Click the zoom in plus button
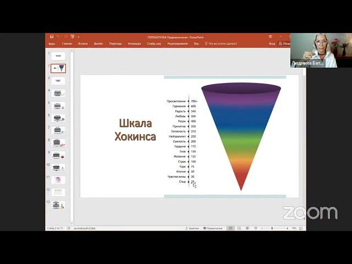The height and width of the screenshot is (264, 352). point(287,228)
